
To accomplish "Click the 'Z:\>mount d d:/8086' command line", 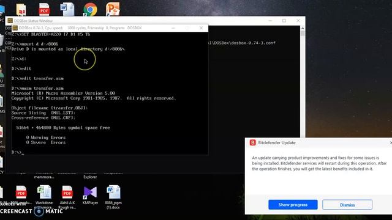I will [35, 44].
